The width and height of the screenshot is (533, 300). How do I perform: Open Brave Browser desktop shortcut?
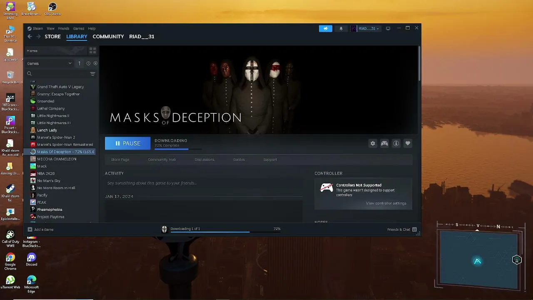(31, 9)
